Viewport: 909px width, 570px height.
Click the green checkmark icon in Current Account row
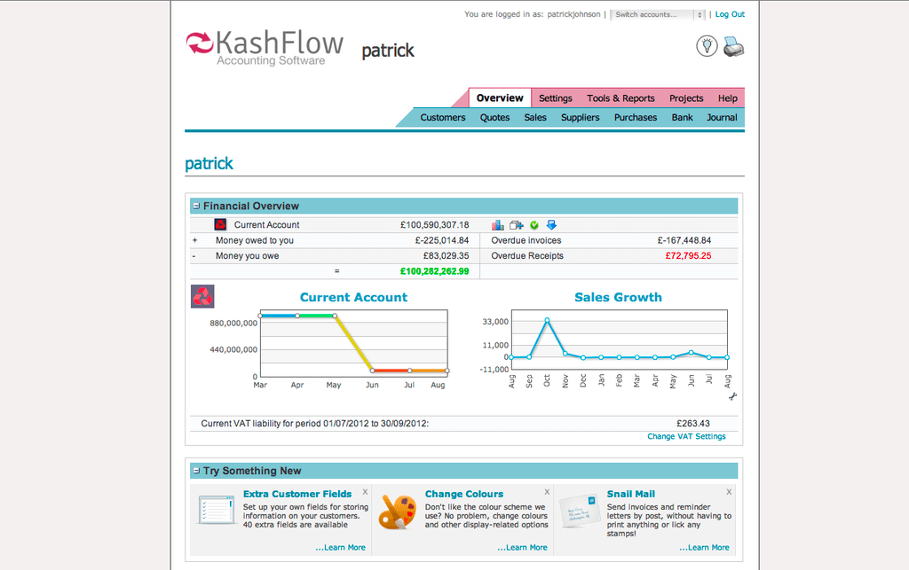click(534, 225)
